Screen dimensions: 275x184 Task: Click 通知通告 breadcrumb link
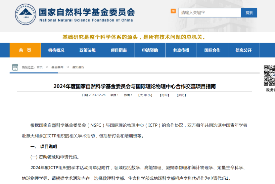(x=78, y=67)
